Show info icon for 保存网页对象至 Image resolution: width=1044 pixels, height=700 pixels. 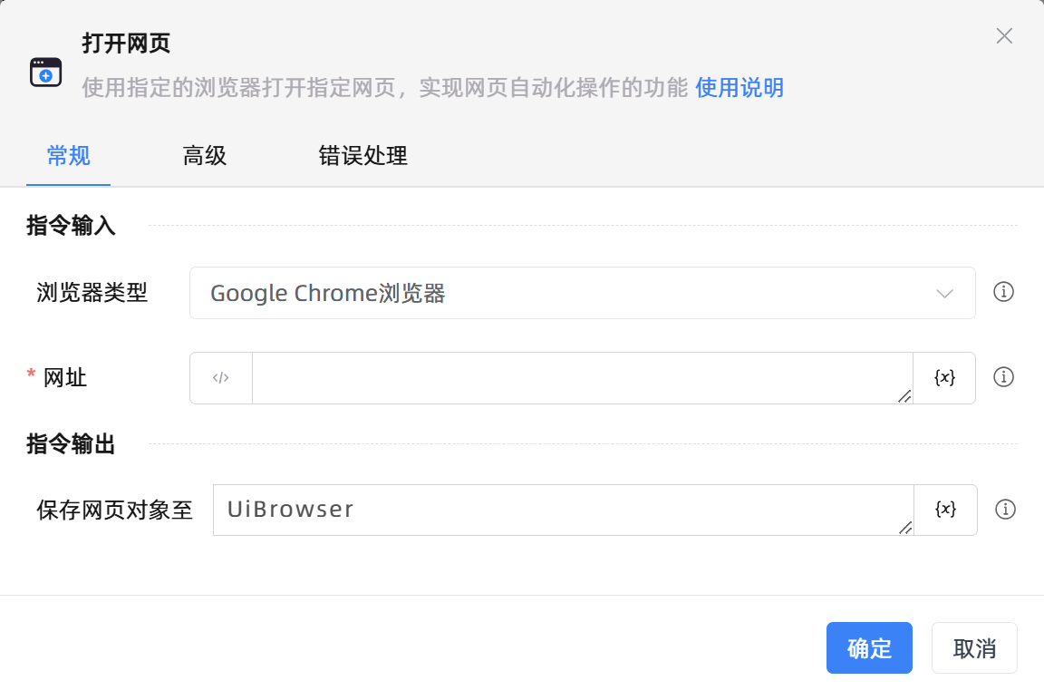click(1004, 510)
